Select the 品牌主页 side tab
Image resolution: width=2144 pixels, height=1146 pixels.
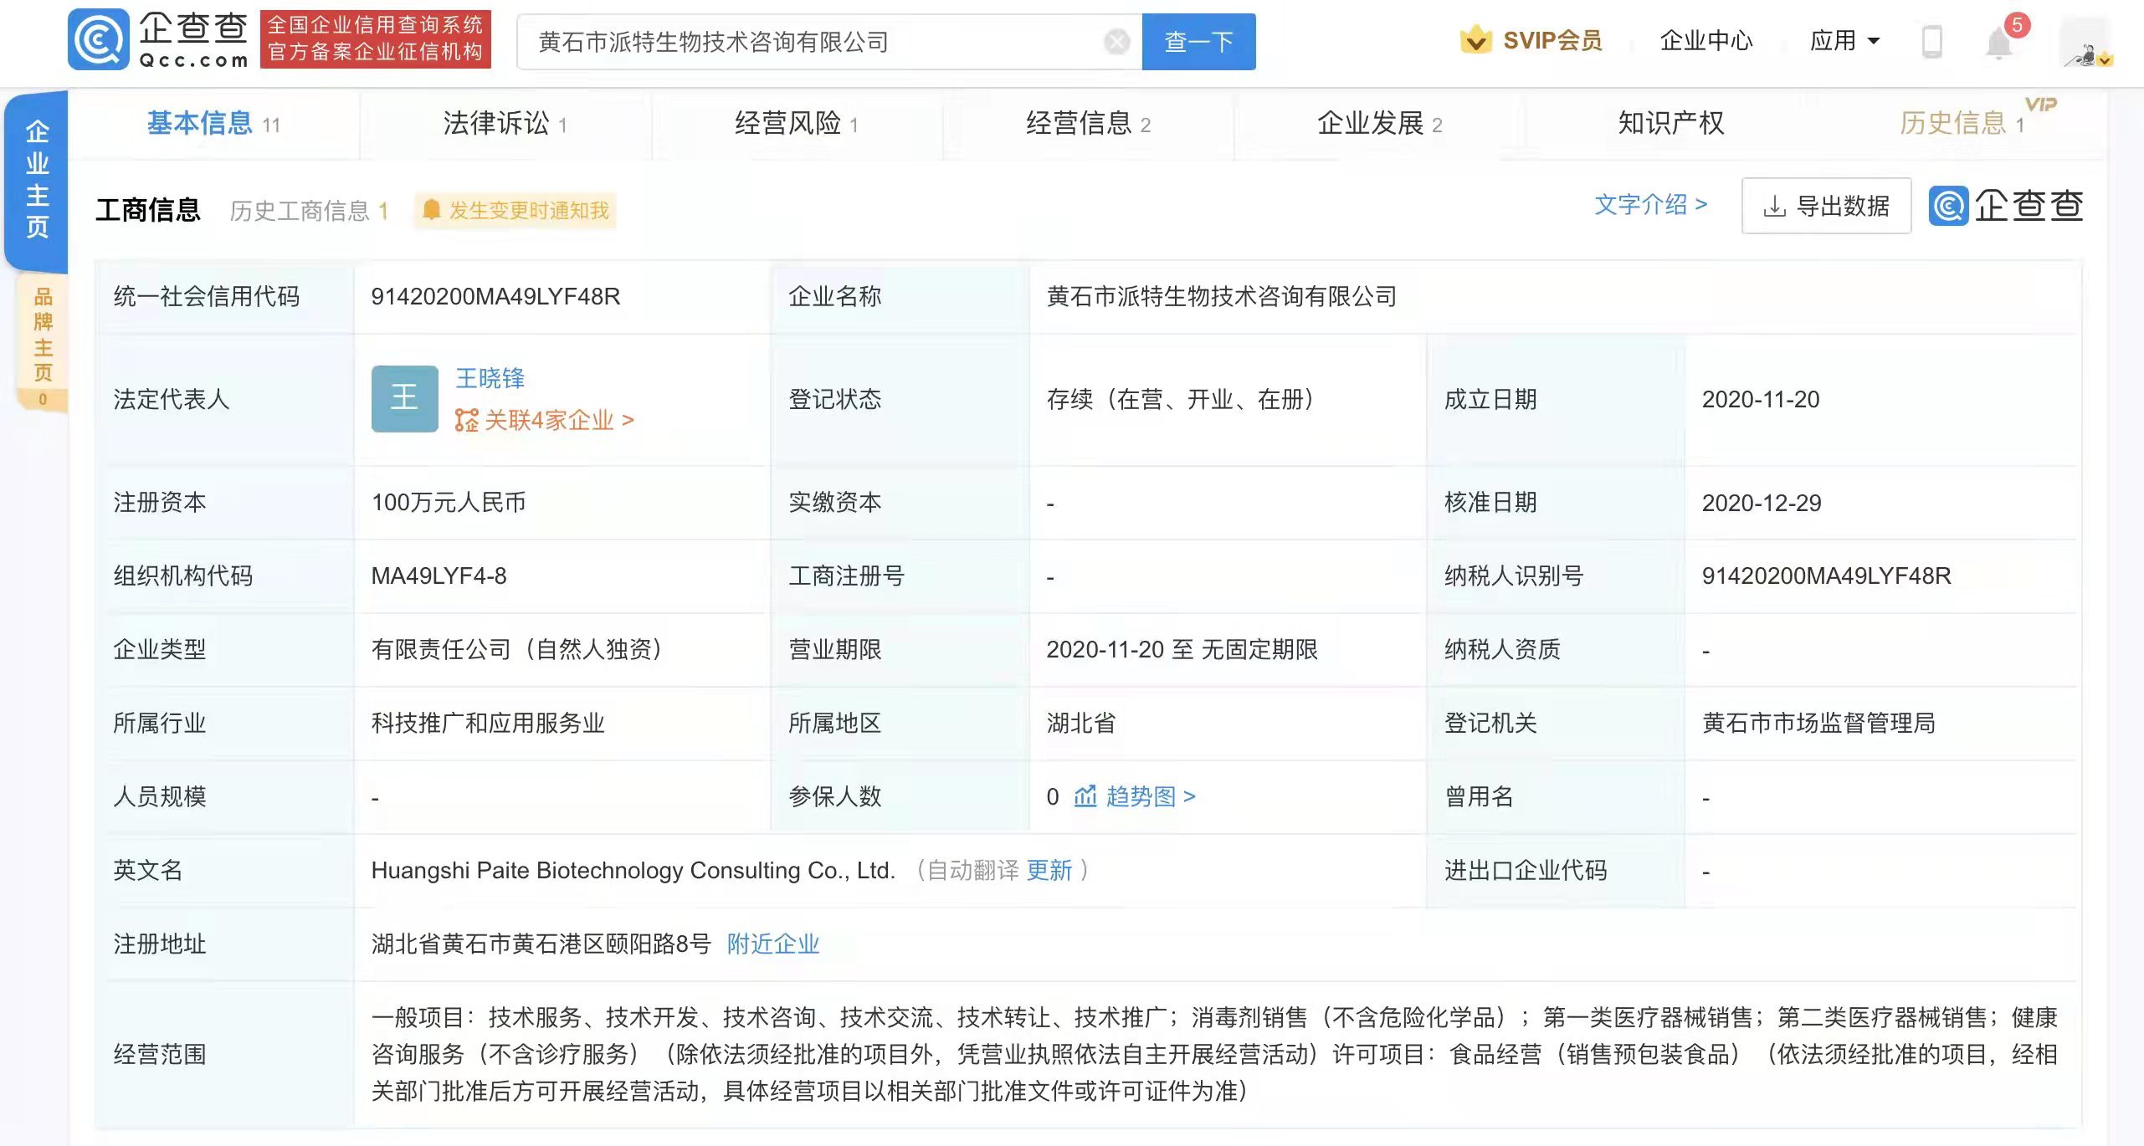(x=43, y=343)
